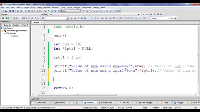The image size is (200, 112).
Task: Click the editor vertical scroll down arrow
Action: 198,92
